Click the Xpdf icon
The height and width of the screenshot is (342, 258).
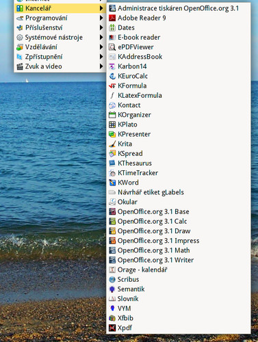pos(112,328)
